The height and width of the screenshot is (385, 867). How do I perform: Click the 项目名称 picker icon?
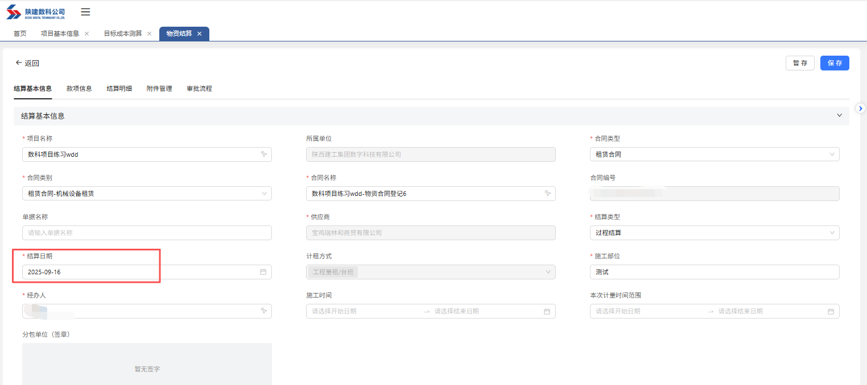click(264, 154)
